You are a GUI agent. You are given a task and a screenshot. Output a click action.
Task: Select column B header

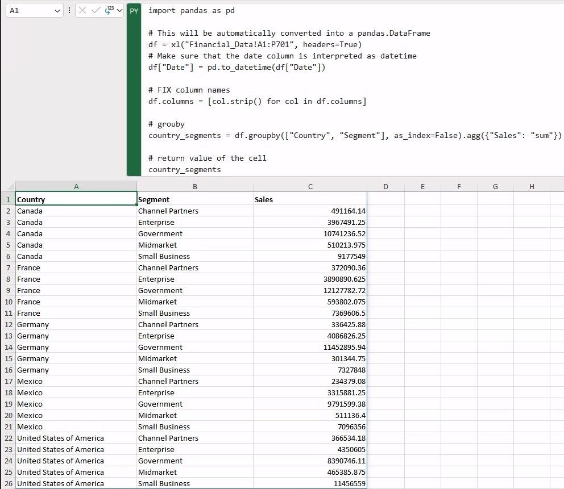click(x=195, y=186)
